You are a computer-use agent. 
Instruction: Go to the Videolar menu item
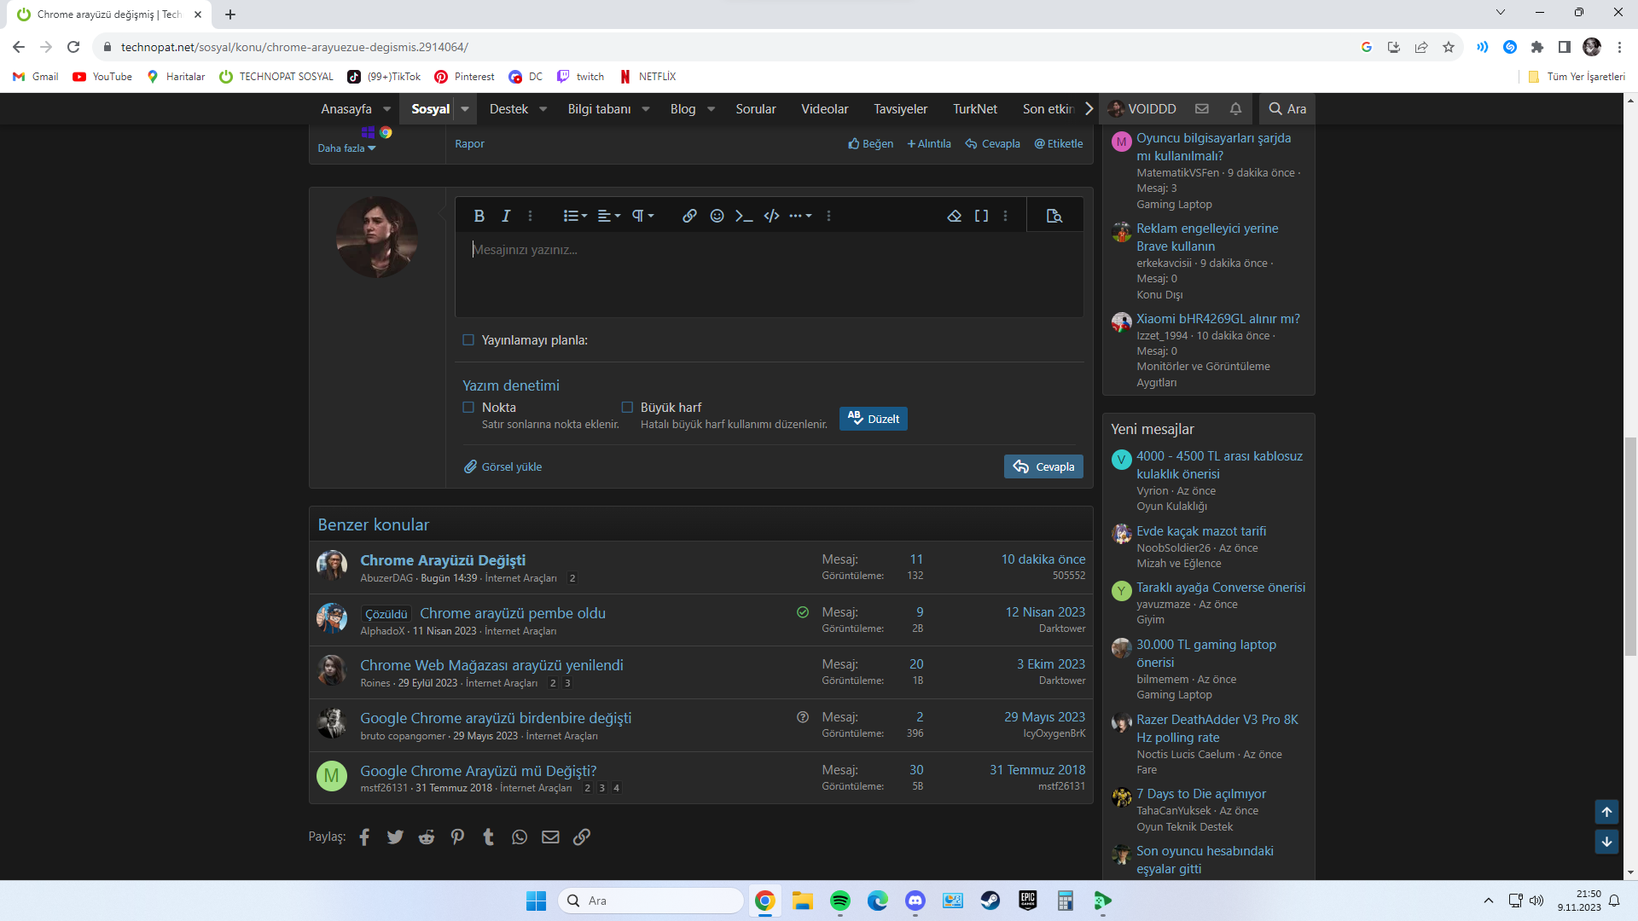pos(824,109)
